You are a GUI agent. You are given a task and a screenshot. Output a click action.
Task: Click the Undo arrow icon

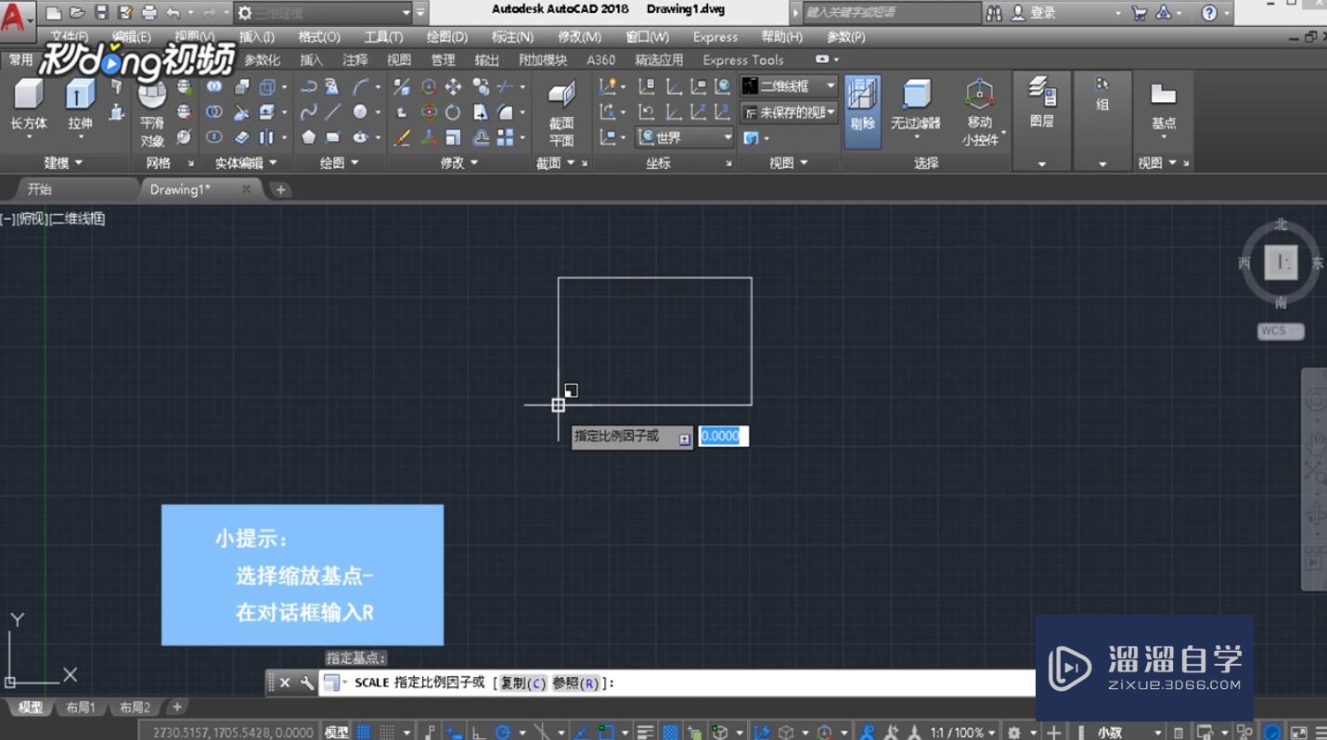coord(174,13)
